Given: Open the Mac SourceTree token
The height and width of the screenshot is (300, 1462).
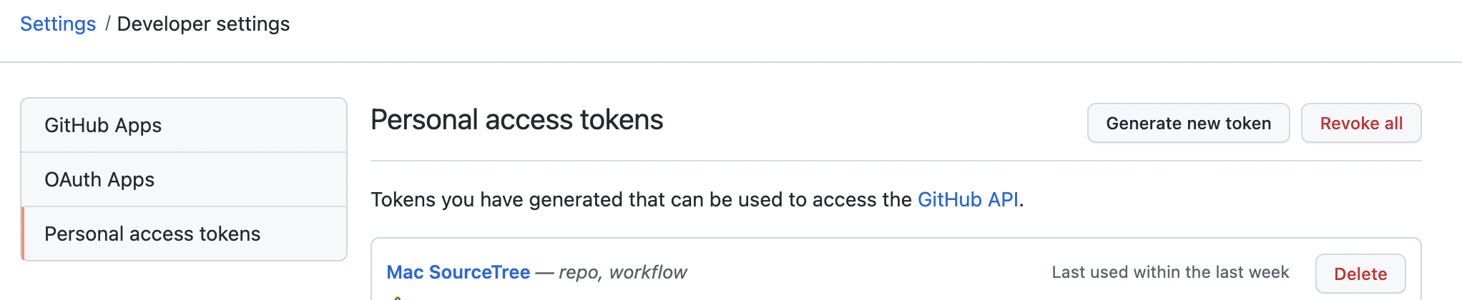Looking at the screenshot, I should click(x=458, y=273).
